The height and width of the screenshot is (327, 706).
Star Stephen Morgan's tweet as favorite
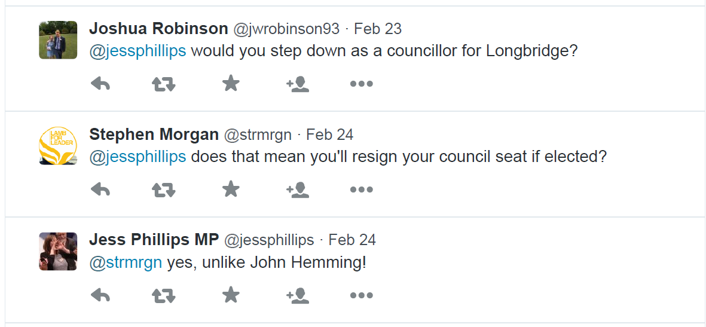(231, 190)
